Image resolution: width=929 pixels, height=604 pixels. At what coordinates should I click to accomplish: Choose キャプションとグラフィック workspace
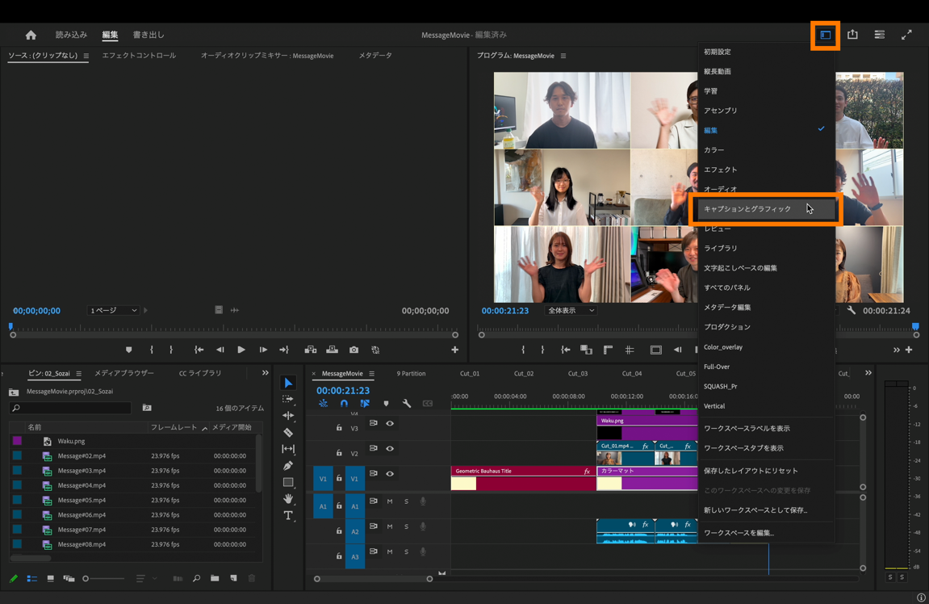[x=747, y=209]
